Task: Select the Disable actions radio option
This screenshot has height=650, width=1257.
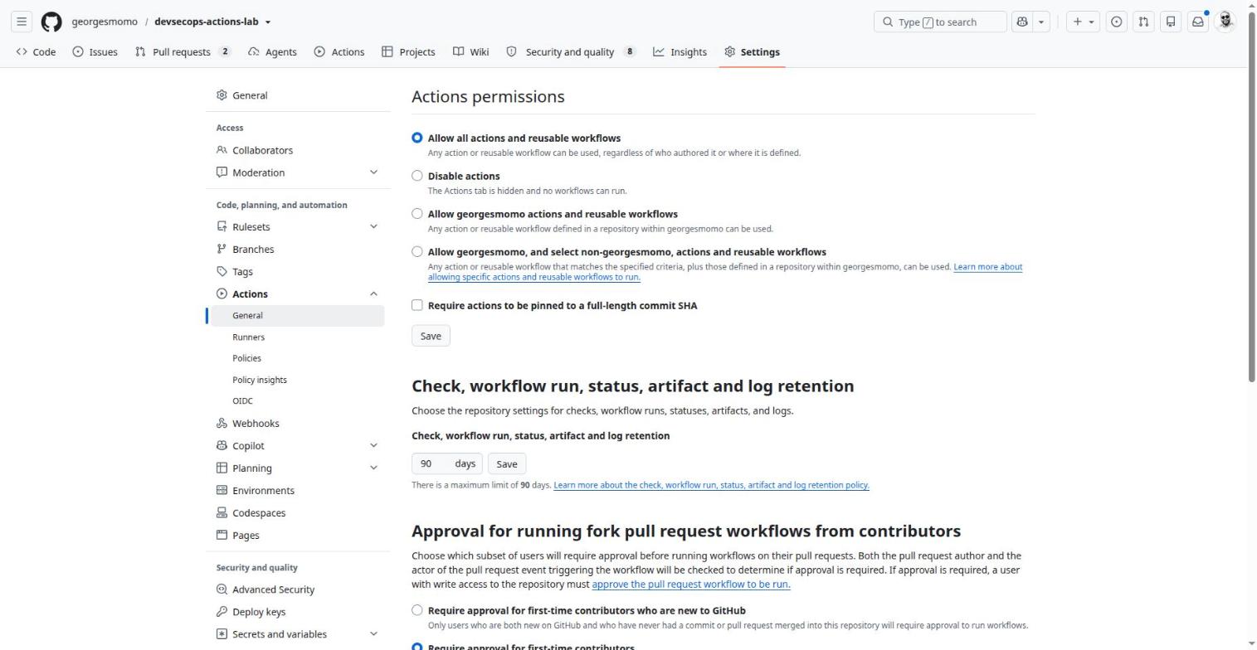Action: coord(417,176)
